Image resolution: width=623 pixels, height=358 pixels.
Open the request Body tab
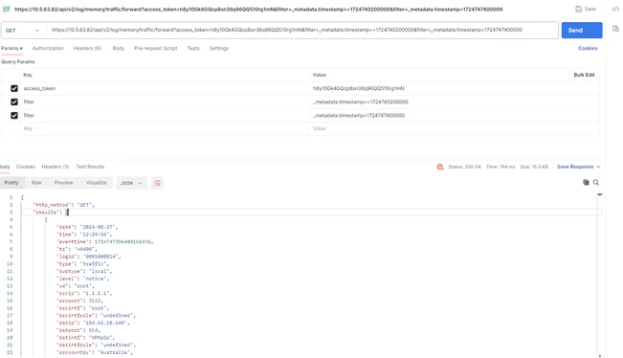coord(119,48)
